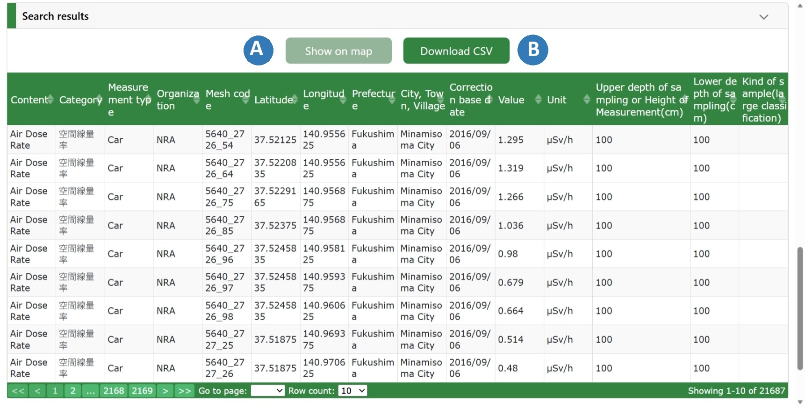Sort by Mesh code column
Screen dimensions: 805x407
click(x=245, y=100)
